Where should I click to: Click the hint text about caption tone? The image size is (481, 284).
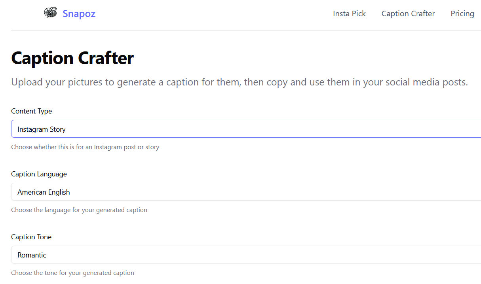click(x=72, y=273)
